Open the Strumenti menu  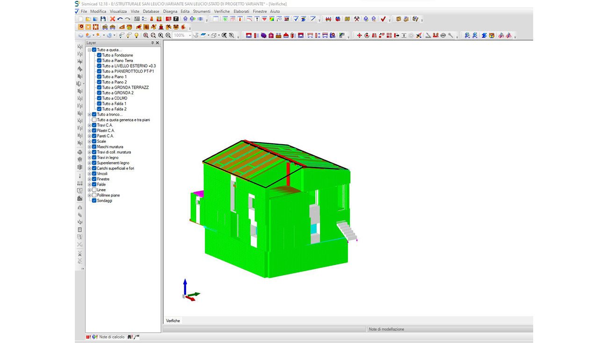tap(202, 11)
